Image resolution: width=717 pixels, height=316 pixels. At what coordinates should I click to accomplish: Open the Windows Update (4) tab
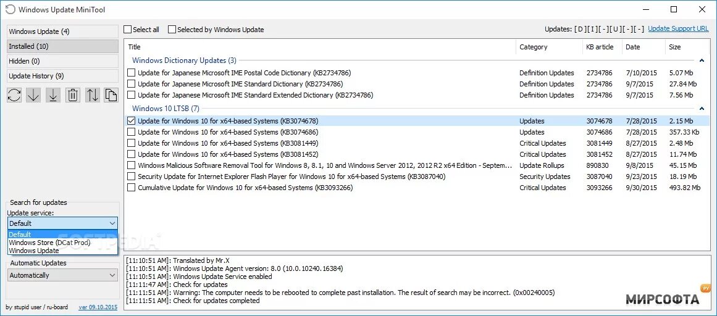[x=62, y=31]
